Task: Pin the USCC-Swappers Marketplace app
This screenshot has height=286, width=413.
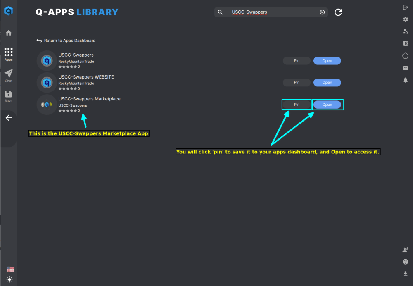Action: [x=297, y=105]
